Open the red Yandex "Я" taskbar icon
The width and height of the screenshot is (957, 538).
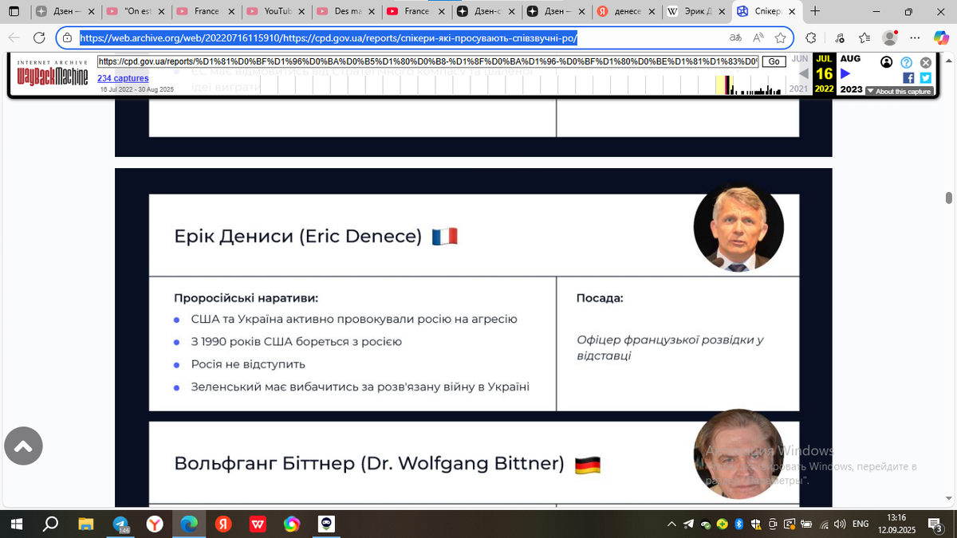tap(223, 524)
